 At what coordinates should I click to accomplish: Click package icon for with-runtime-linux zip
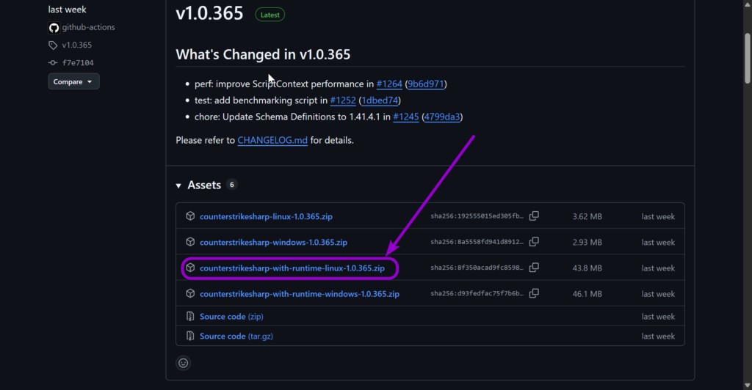coord(190,268)
